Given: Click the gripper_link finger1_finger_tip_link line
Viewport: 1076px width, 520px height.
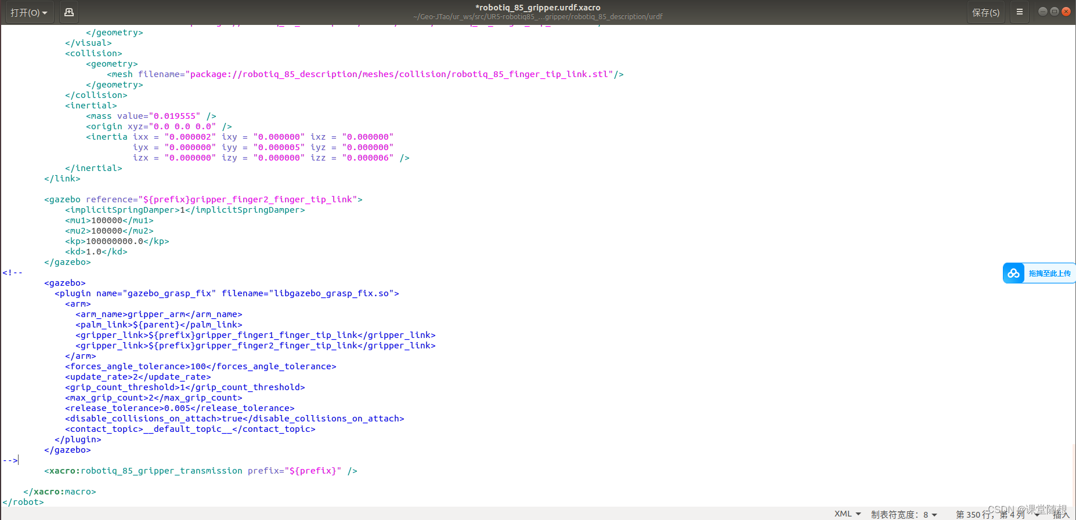Looking at the screenshot, I should [255, 335].
